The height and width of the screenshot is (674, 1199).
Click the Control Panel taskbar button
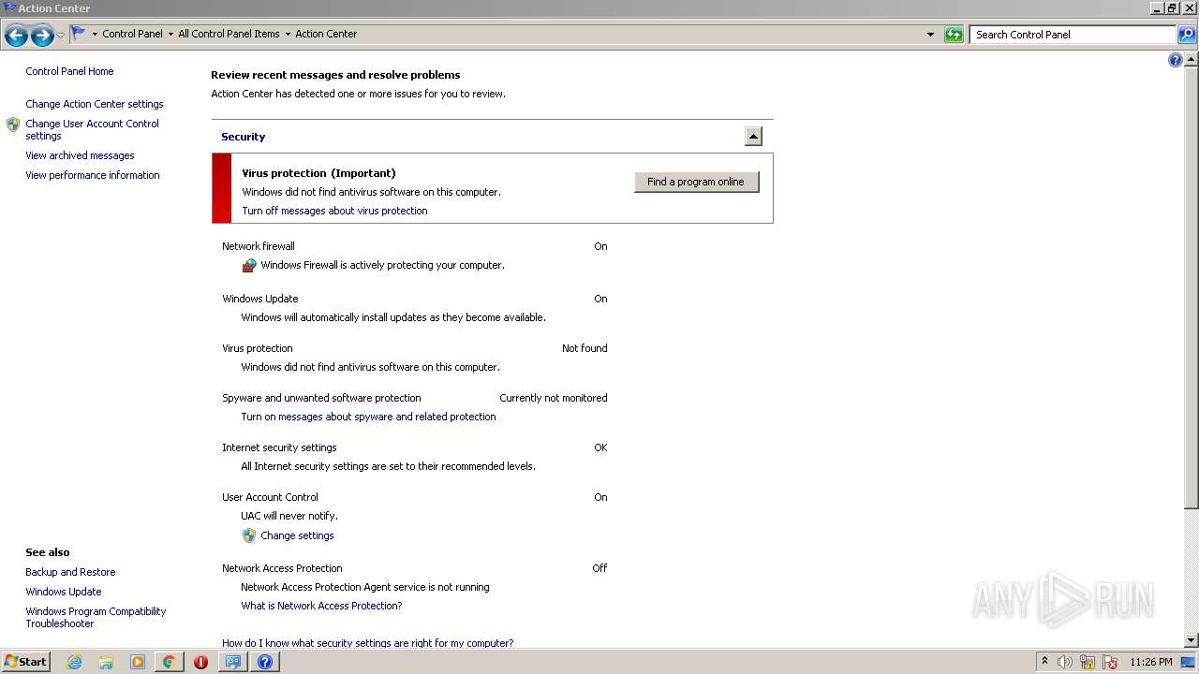tap(233, 662)
